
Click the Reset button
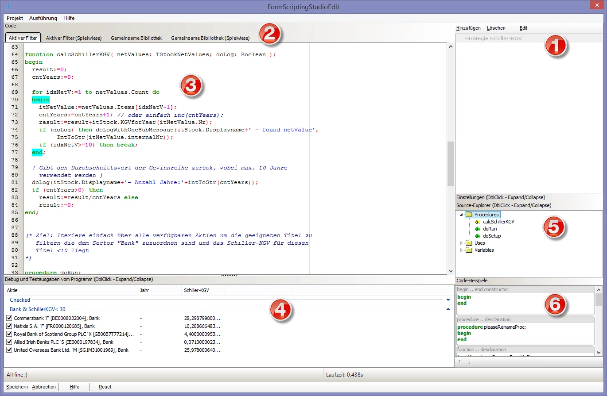coord(105,387)
